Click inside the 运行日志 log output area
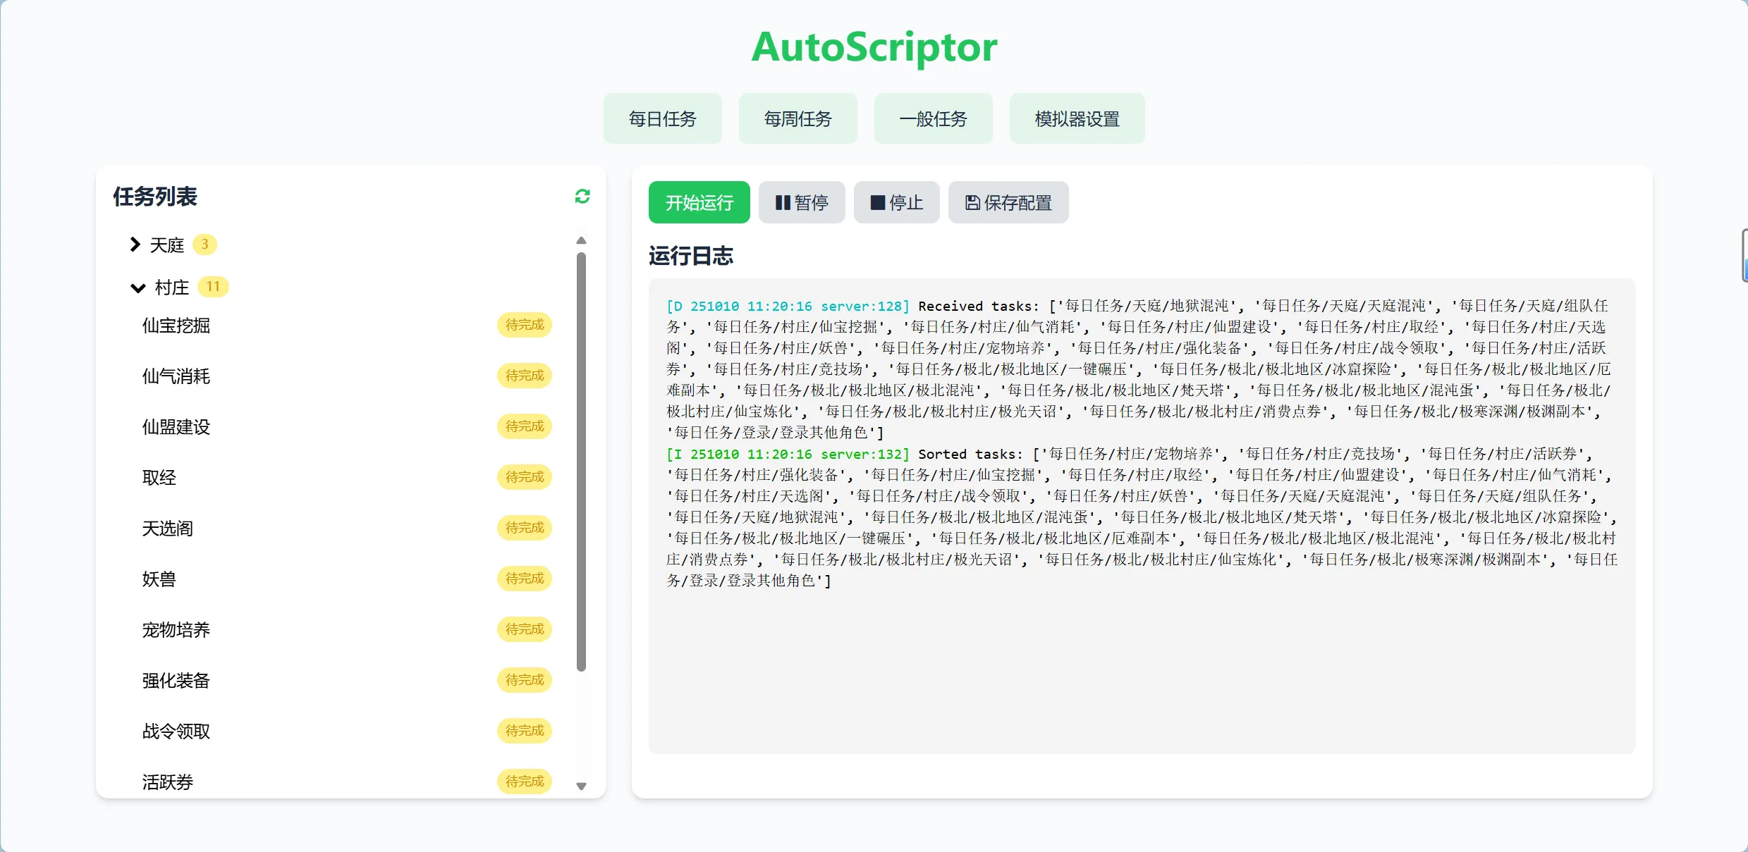1748x852 pixels. (1142, 662)
